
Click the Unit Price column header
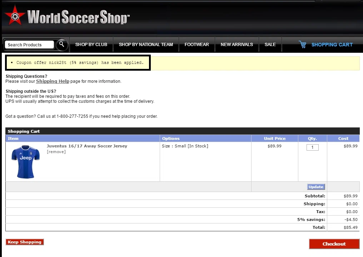tap(275, 138)
